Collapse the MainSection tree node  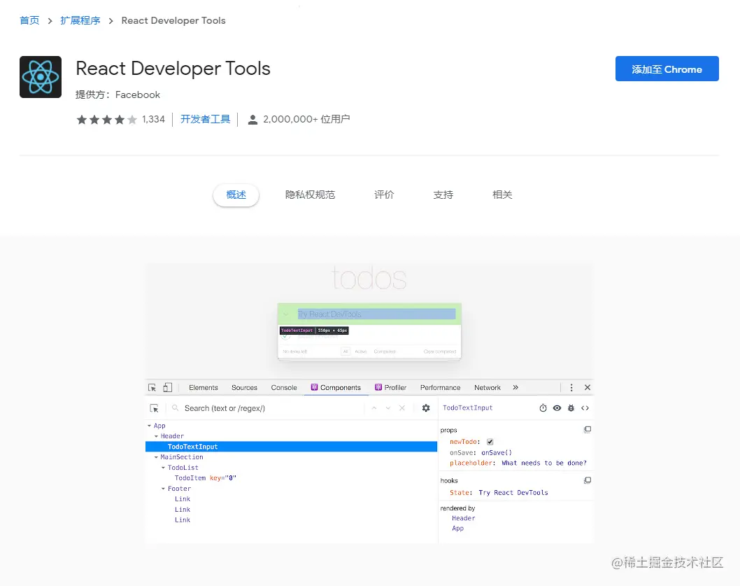coord(156,457)
